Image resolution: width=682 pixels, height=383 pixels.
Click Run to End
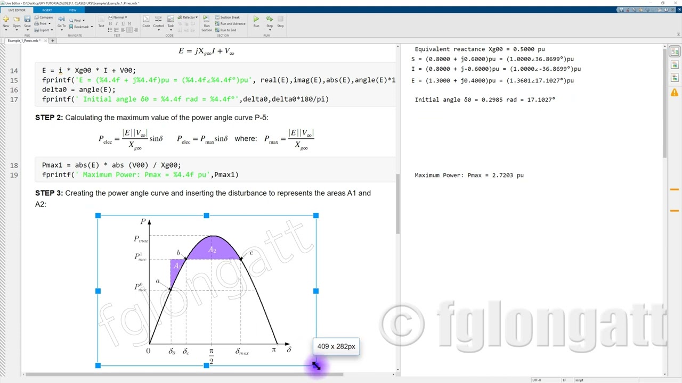click(x=225, y=30)
